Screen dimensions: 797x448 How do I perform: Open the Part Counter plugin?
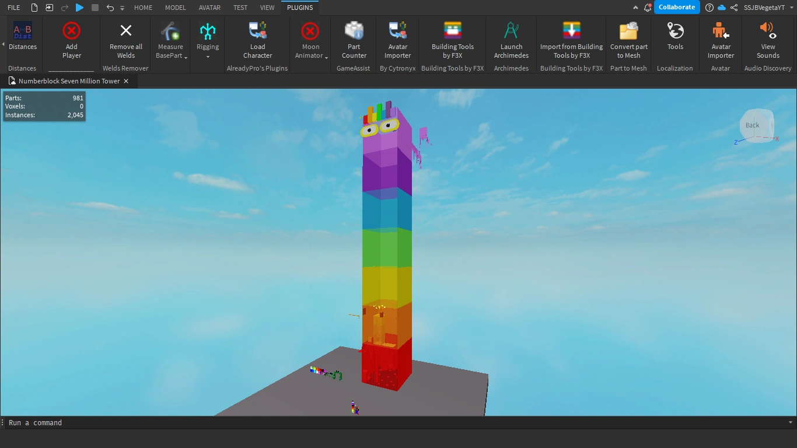tap(353, 40)
